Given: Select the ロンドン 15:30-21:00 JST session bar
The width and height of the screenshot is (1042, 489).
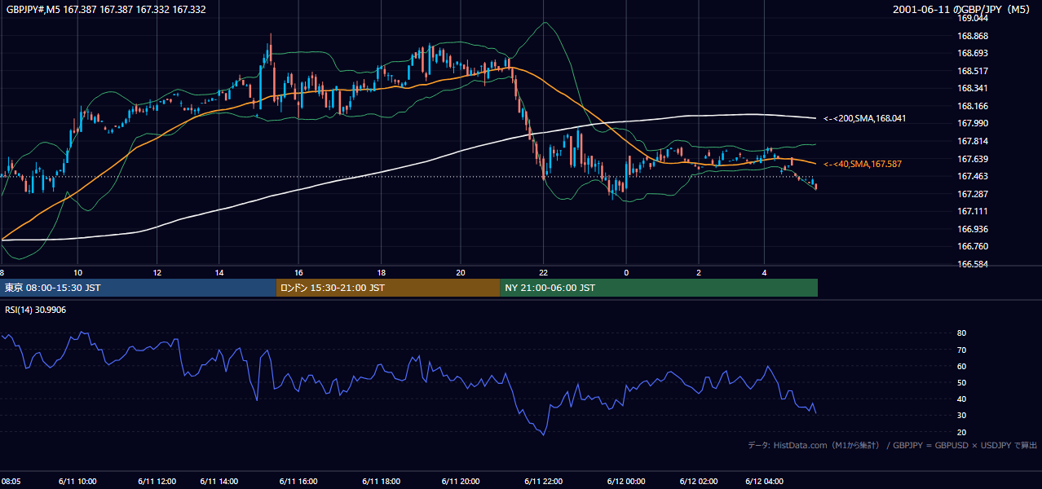Looking at the screenshot, I should point(387,288).
